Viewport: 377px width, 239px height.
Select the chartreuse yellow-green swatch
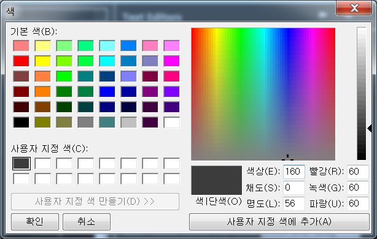click(x=64, y=61)
